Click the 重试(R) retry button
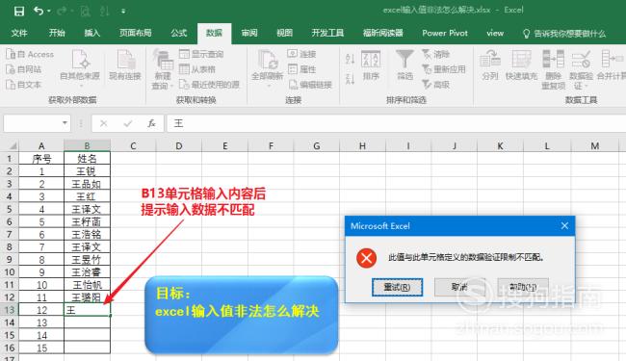The width and height of the screenshot is (626, 361). (x=397, y=287)
